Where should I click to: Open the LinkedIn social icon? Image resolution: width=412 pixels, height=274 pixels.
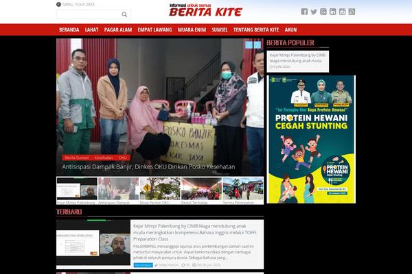pyautogui.click(x=332, y=12)
